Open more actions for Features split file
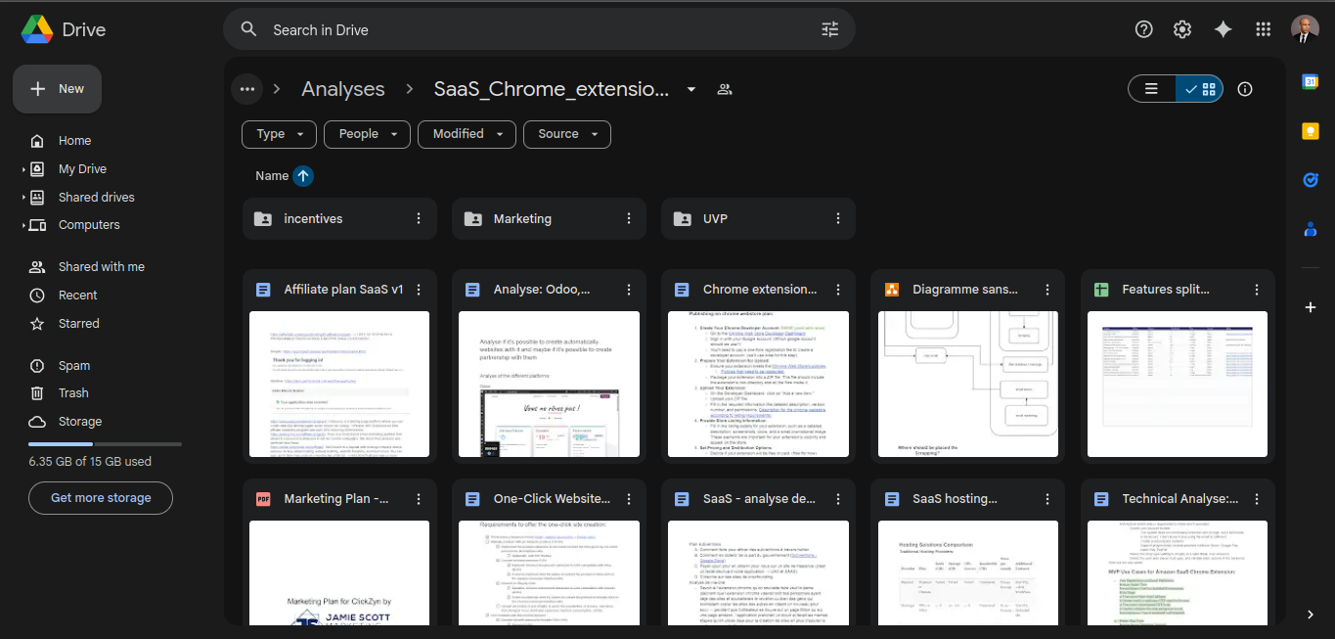Screen dimensions: 1335x639 (x=1256, y=290)
